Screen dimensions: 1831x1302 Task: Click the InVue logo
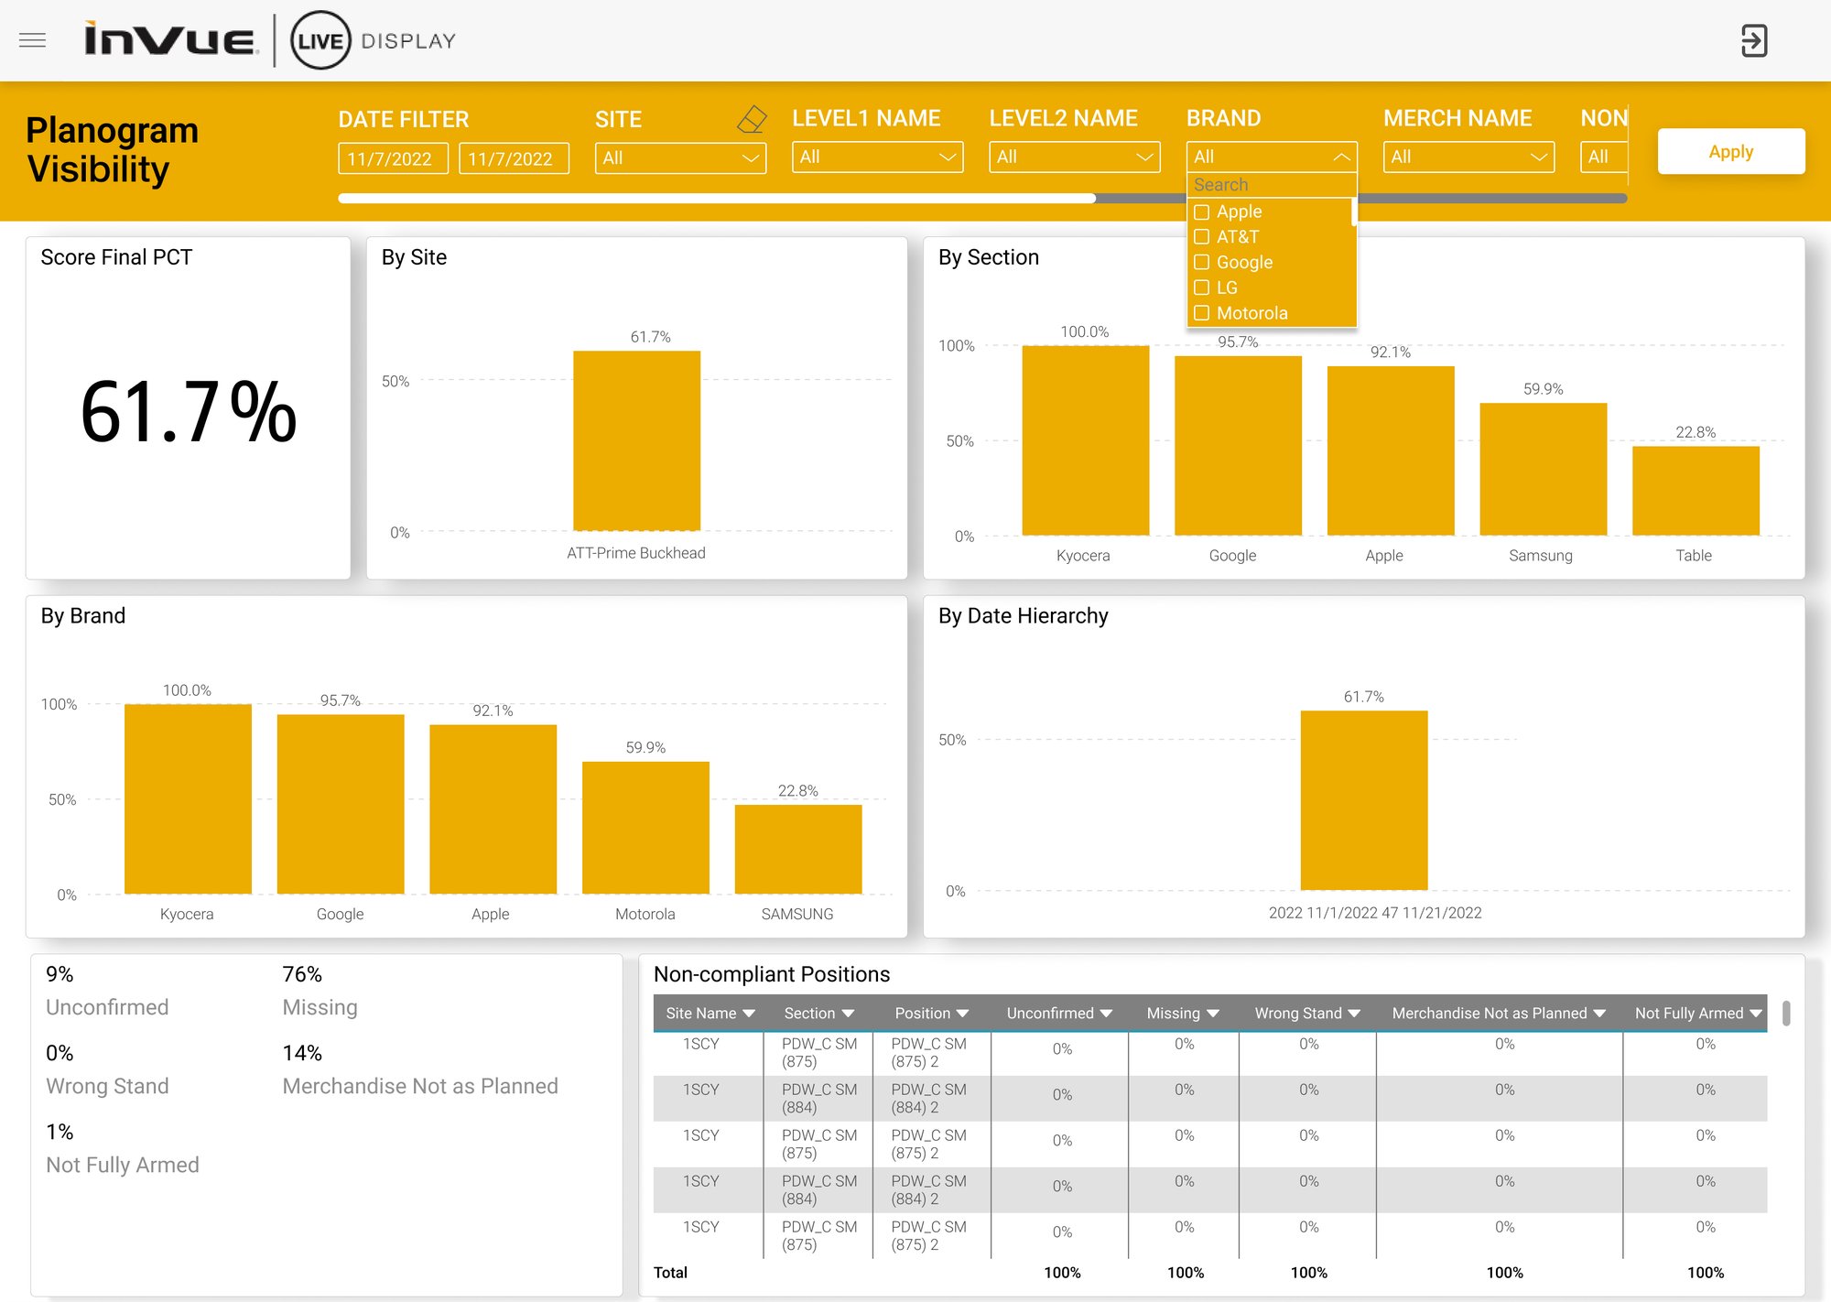(x=170, y=40)
